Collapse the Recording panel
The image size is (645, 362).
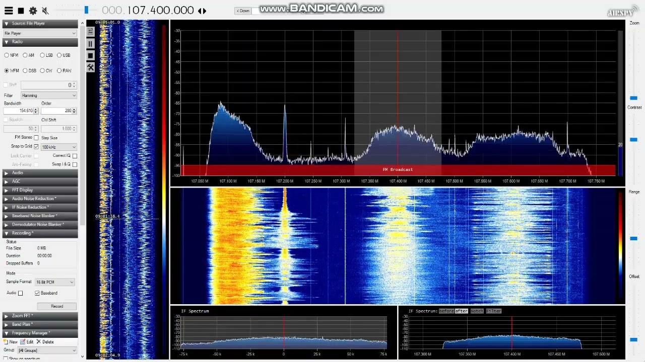(40, 233)
